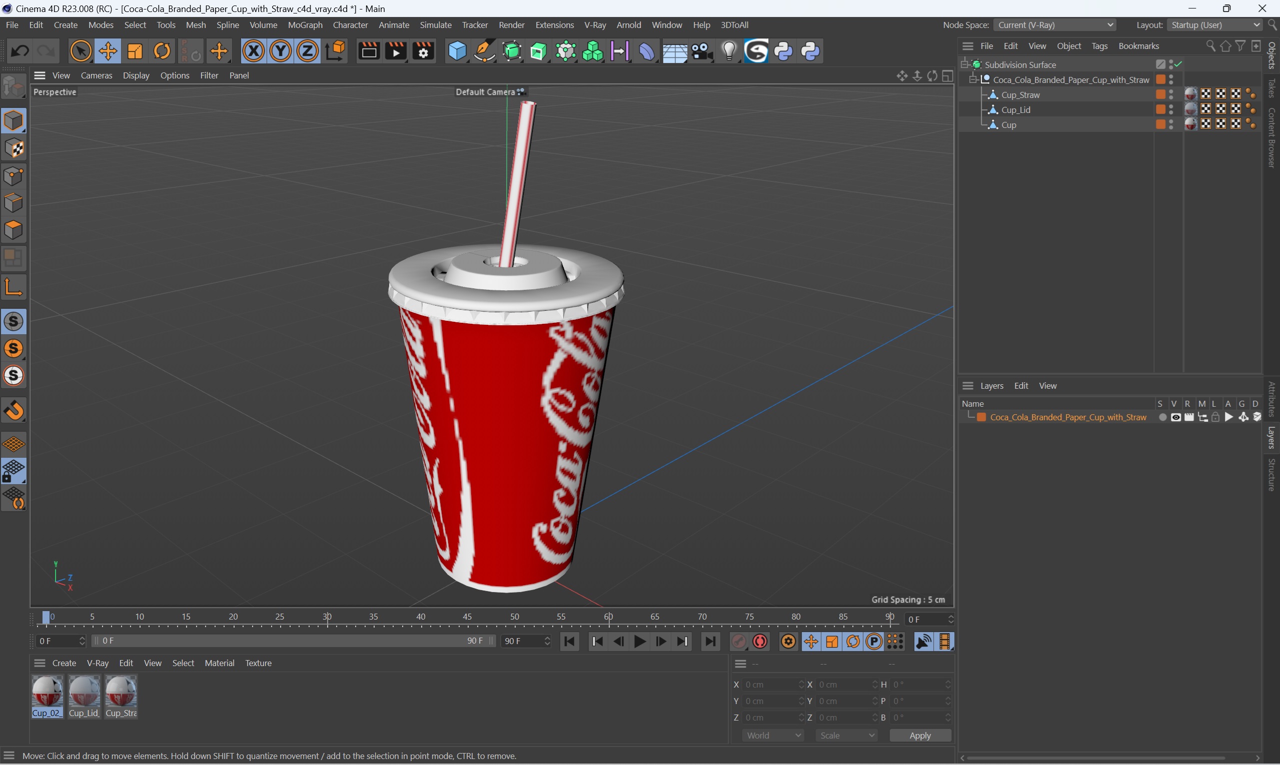The height and width of the screenshot is (765, 1280).
Task: Add a Camera object icon
Action: click(x=702, y=51)
